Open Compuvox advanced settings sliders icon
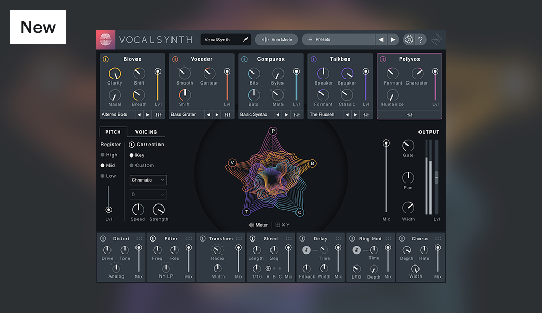The image size is (542, 313). [x=297, y=114]
